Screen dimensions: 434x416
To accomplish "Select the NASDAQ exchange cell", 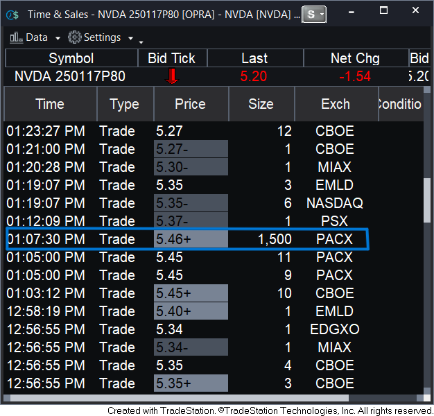I will point(335,203).
